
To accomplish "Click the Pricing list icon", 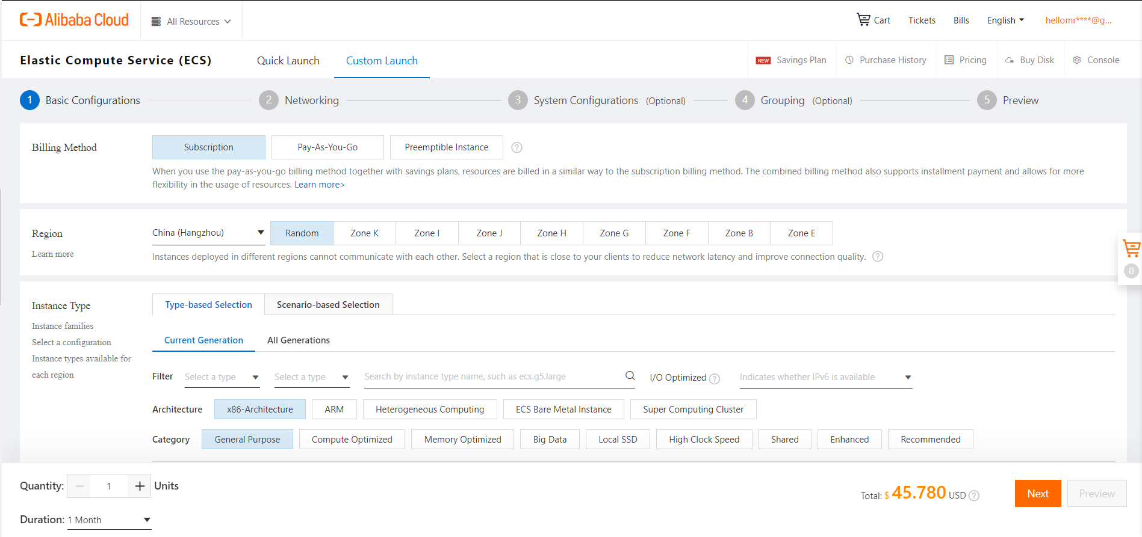I will pos(949,60).
